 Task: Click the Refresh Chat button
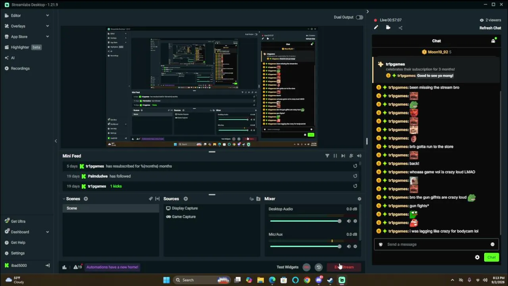pos(490,28)
